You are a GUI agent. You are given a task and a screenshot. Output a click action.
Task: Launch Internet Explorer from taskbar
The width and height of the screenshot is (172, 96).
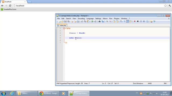(12, 93)
